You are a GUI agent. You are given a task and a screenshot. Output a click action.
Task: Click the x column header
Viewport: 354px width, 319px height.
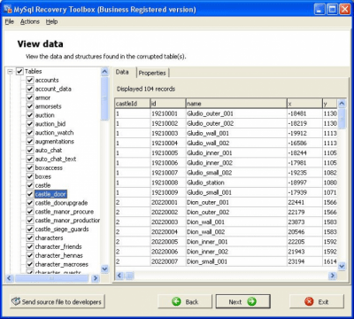[304, 104]
